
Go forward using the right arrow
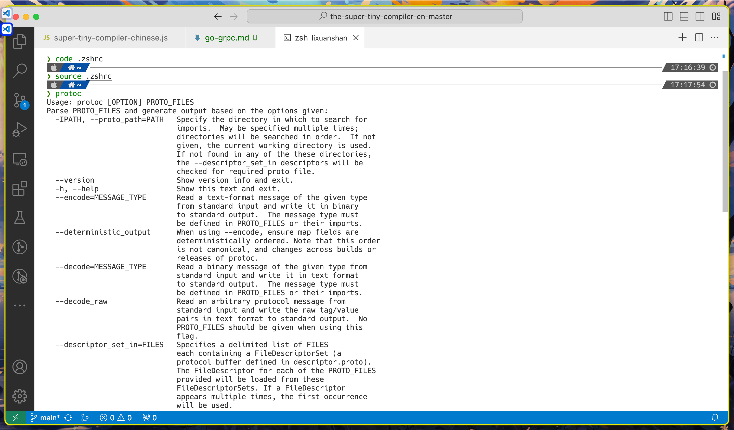click(x=234, y=17)
